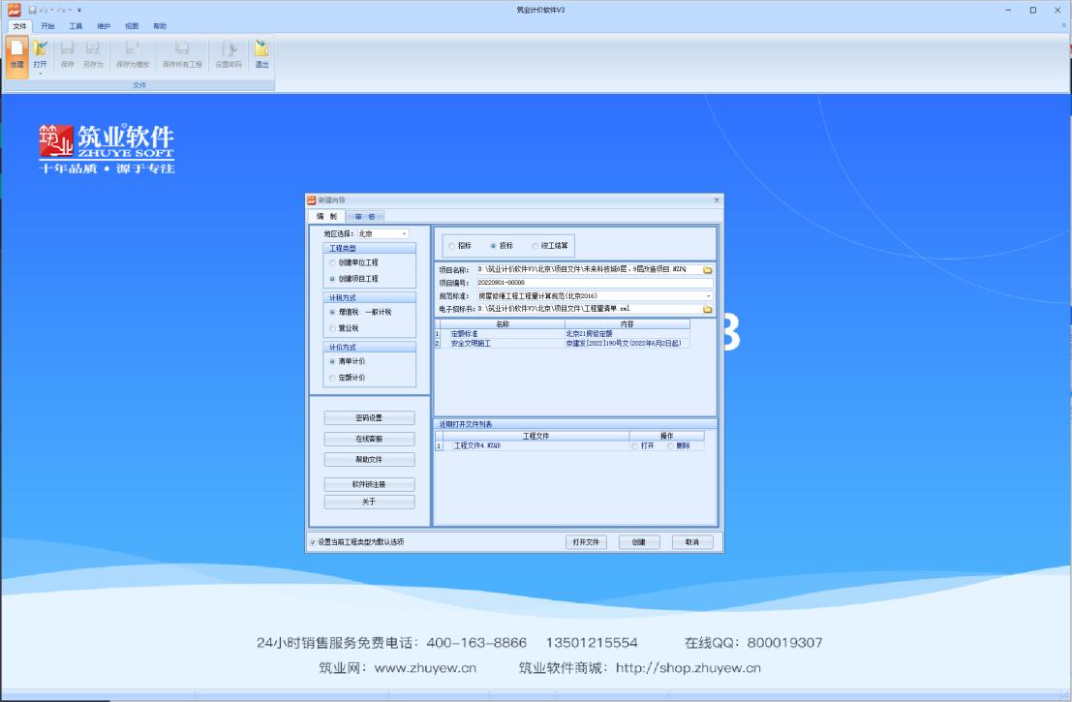Screen dimensions: 1072x702
Task: Click the 保存所有工程 ribbon icon
Action: (x=181, y=51)
